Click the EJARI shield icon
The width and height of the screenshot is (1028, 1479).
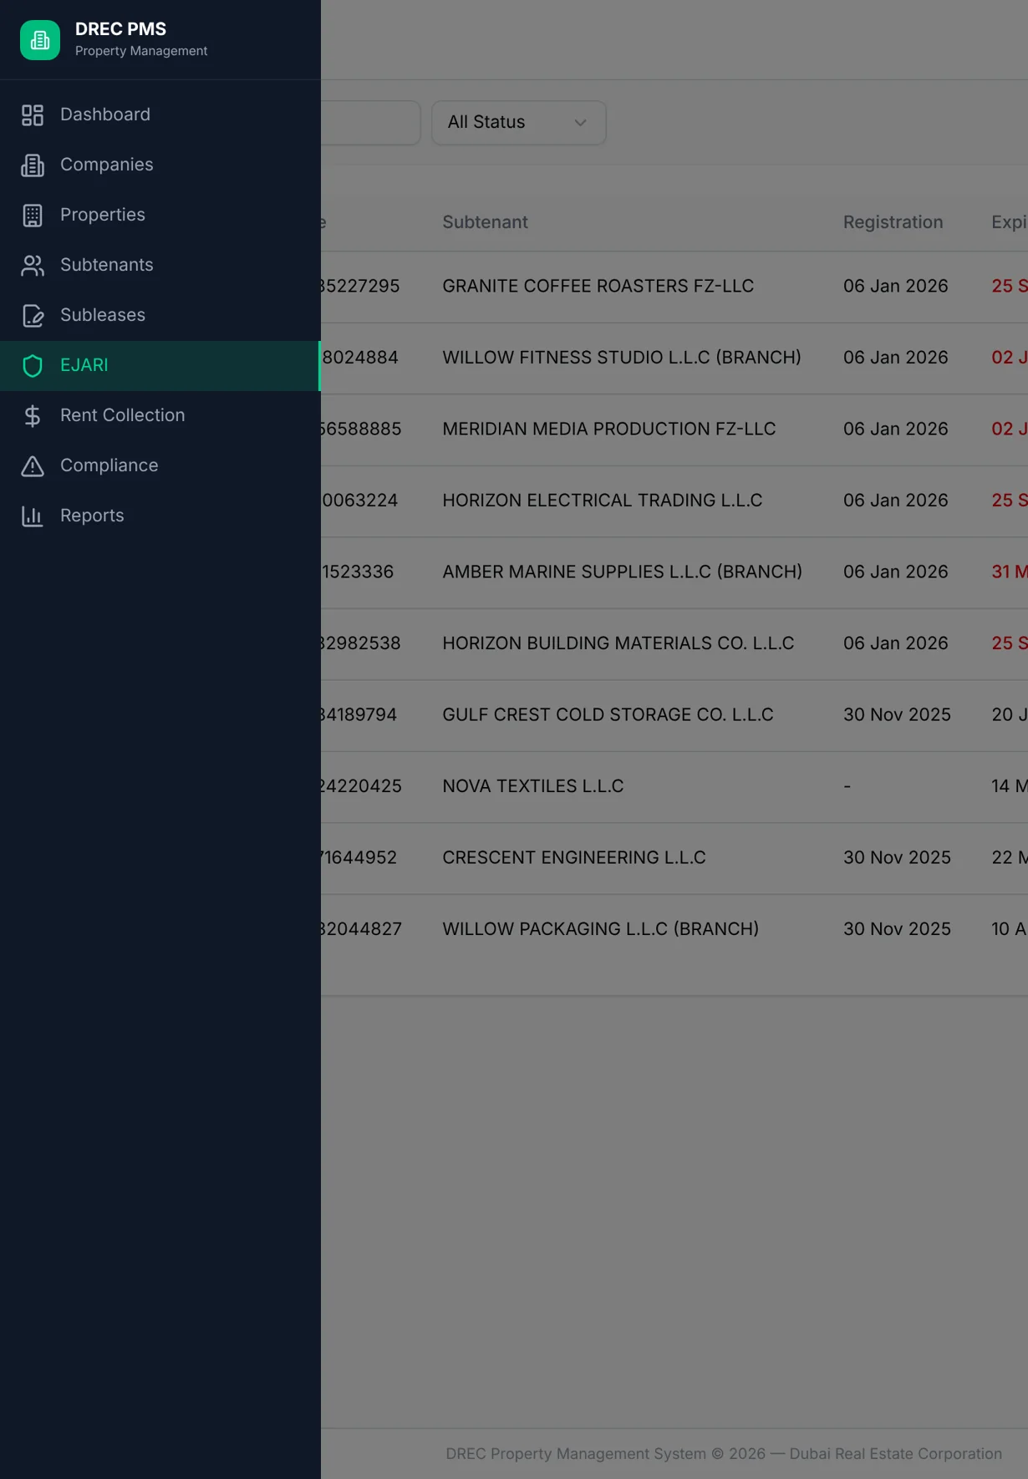click(x=33, y=366)
